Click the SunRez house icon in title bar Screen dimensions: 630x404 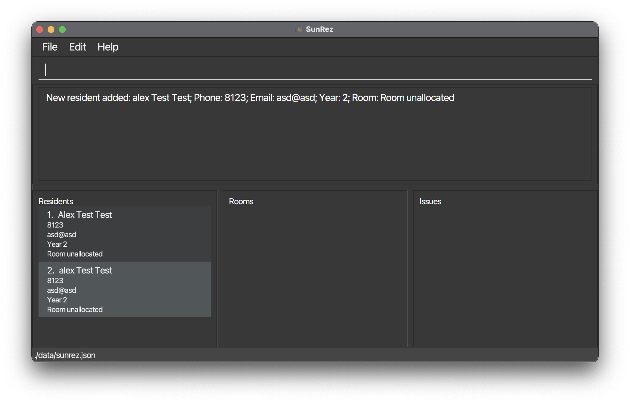pos(299,29)
